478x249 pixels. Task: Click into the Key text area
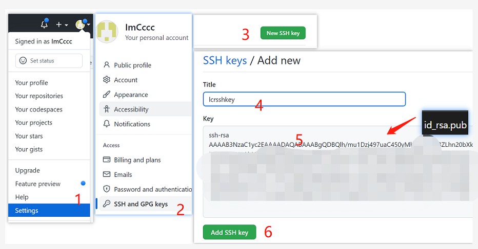338,172
